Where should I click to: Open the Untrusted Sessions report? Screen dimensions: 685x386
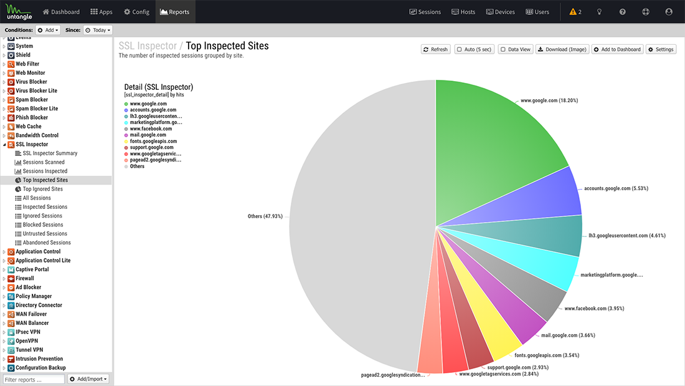click(45, 234)
